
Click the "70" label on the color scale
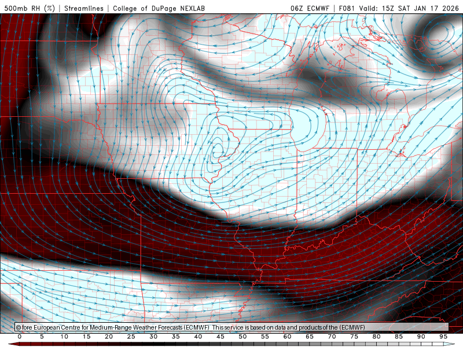click(332, 337)
